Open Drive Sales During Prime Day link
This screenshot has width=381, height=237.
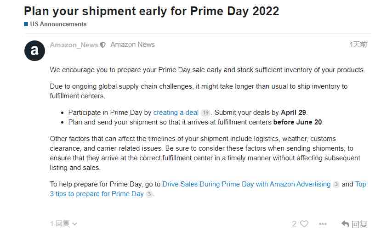(246, 184)
